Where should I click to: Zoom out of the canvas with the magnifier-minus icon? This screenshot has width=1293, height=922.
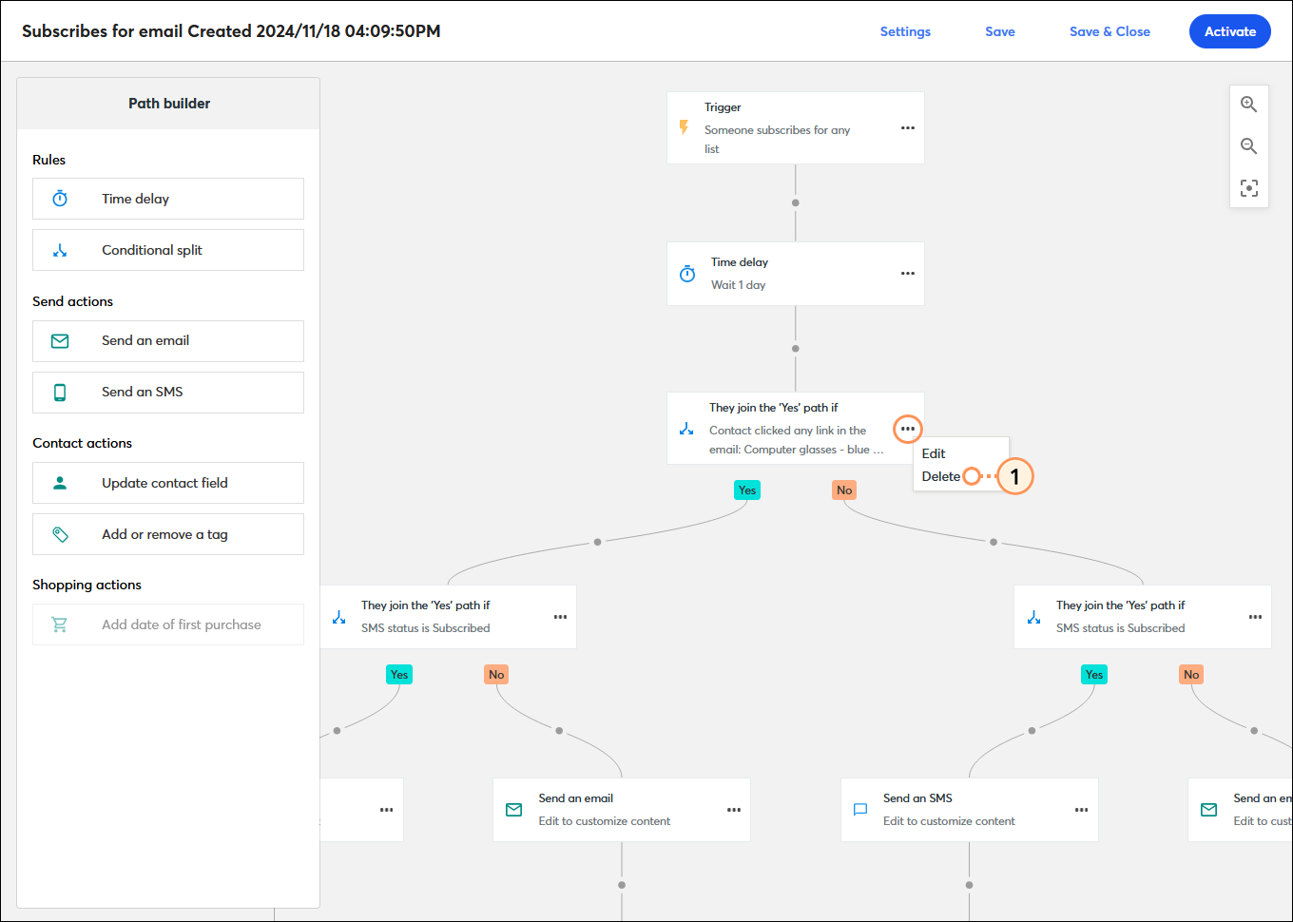coord(1249,146)
